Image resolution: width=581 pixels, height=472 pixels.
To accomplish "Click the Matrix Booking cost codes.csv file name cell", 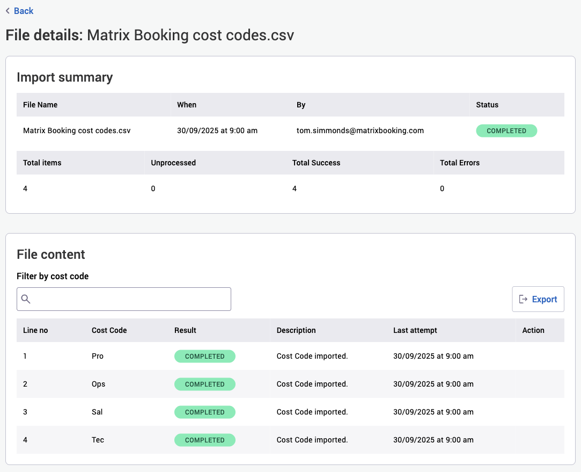I will click(77, 130).
